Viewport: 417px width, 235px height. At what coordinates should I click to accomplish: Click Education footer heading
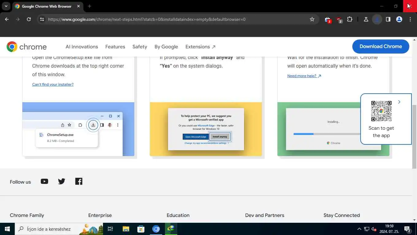[x=178, y=215]
